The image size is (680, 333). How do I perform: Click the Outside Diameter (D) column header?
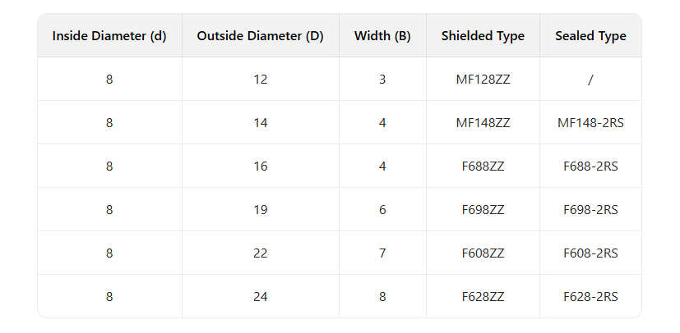pyautogui.click(x=260, y=36)
